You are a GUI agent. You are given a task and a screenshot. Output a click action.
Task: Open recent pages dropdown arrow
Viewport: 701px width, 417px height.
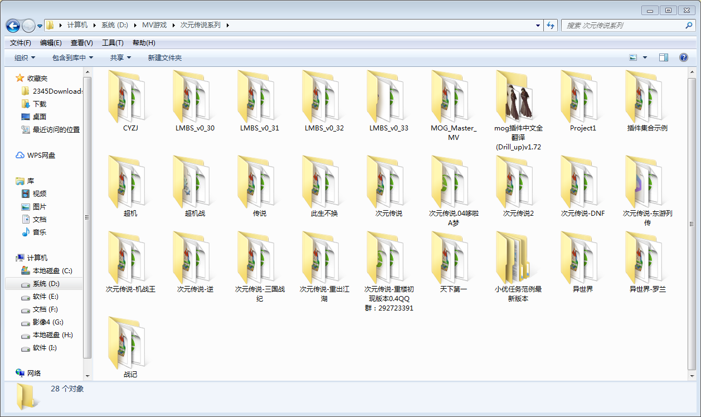click(40, 26)
